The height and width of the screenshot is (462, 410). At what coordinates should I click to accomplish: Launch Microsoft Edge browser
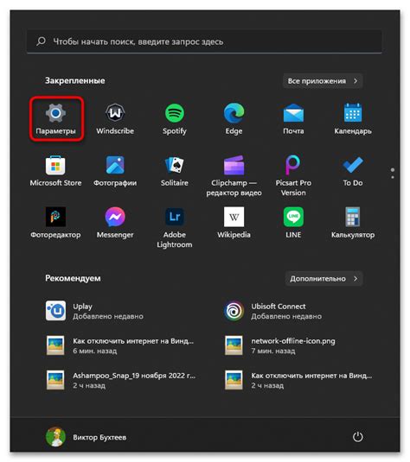coord(234,119)
